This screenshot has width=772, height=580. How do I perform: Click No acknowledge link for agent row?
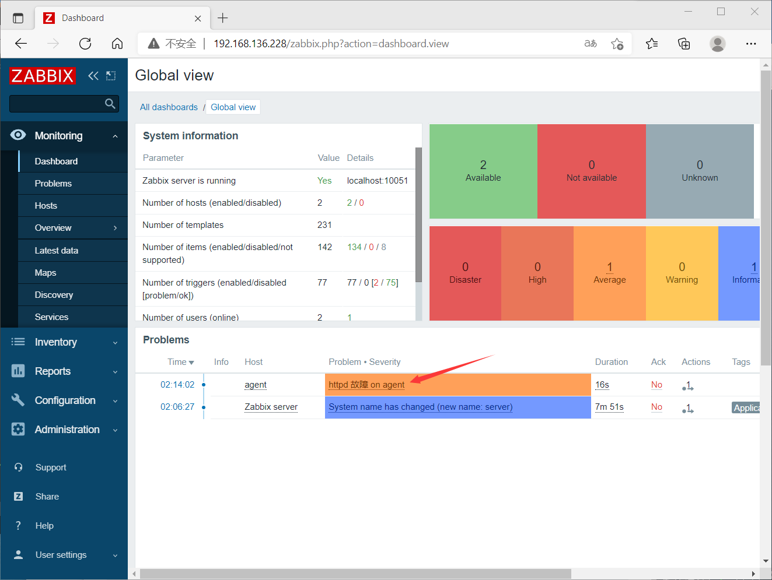coord(656,385)
